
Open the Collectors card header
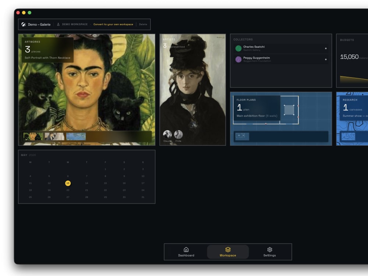point(243,39)
